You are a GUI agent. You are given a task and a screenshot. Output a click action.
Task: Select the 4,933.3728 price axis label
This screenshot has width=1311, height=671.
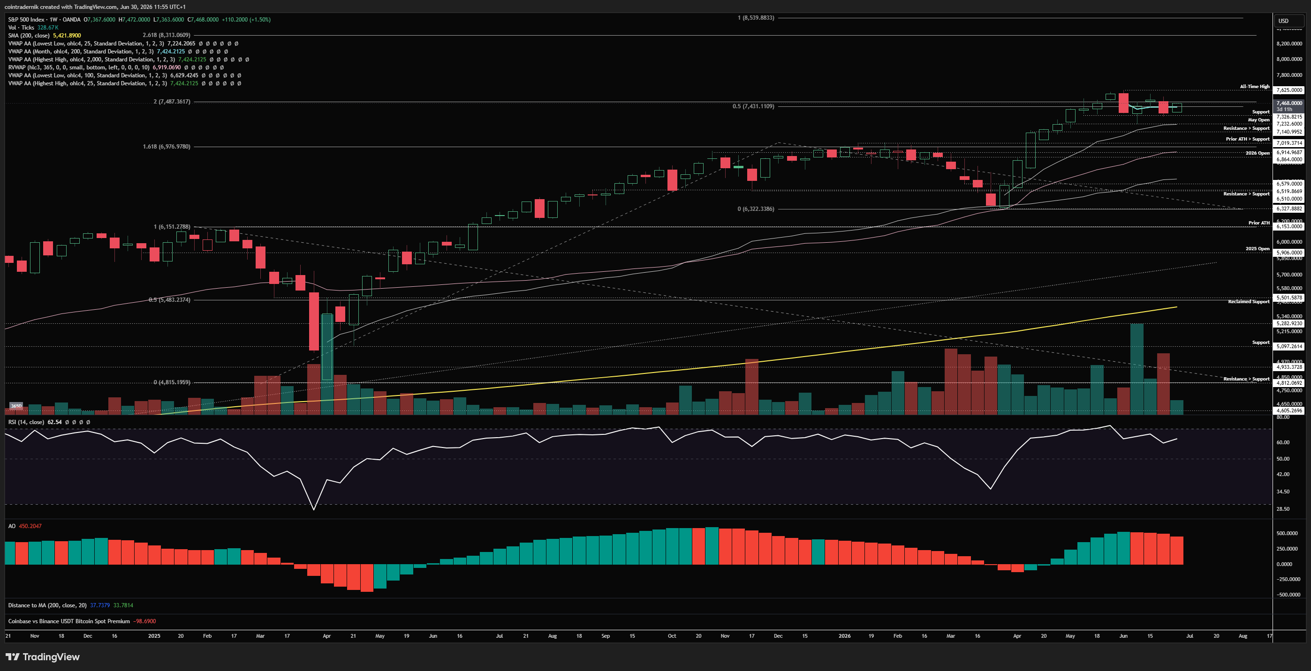click(1289, 367)
